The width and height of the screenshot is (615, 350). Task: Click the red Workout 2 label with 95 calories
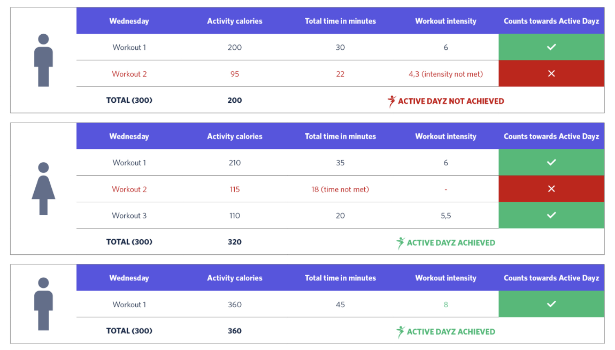pos(129,74)
